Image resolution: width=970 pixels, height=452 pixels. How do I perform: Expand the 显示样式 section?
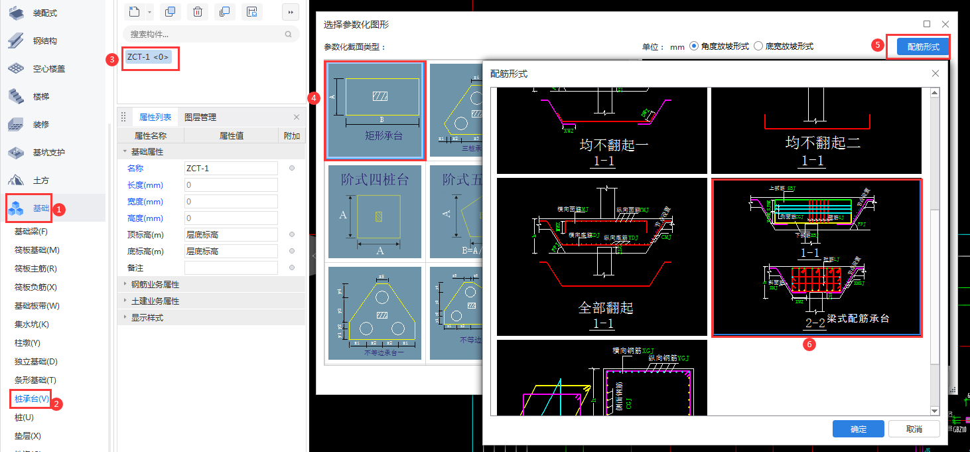point(125,318)
